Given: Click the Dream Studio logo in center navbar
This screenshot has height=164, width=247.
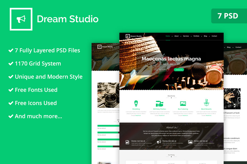Looking at the screenshot, I should click(x=128, y=36).
